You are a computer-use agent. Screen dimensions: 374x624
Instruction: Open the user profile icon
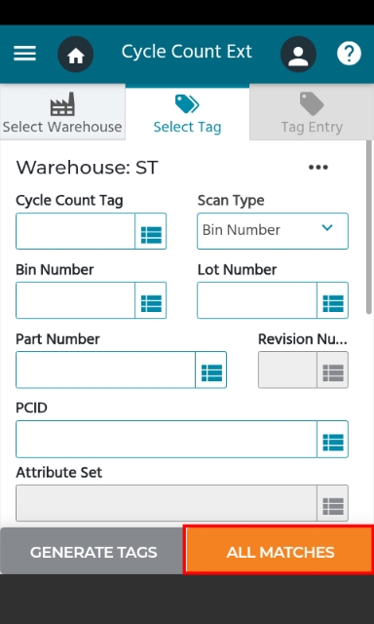[298, 55]
